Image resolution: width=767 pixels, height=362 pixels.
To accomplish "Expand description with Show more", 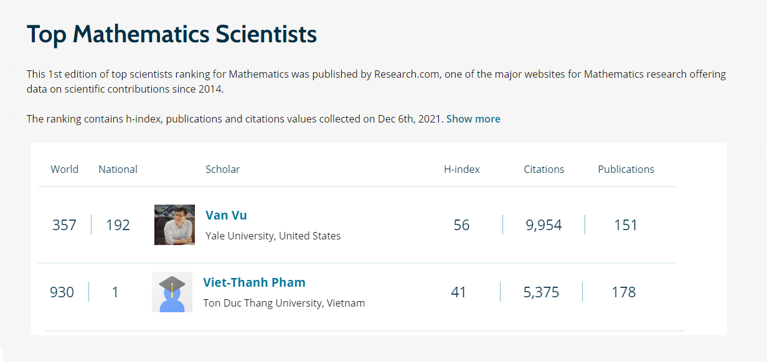I will [x=473, y=119].
